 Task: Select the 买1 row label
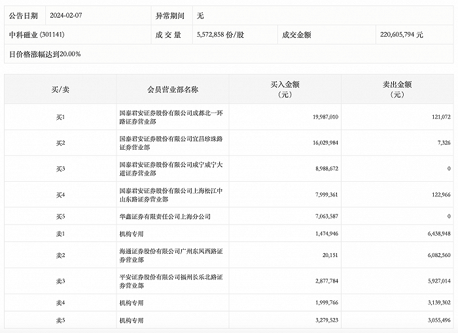(x=60, y=117)
